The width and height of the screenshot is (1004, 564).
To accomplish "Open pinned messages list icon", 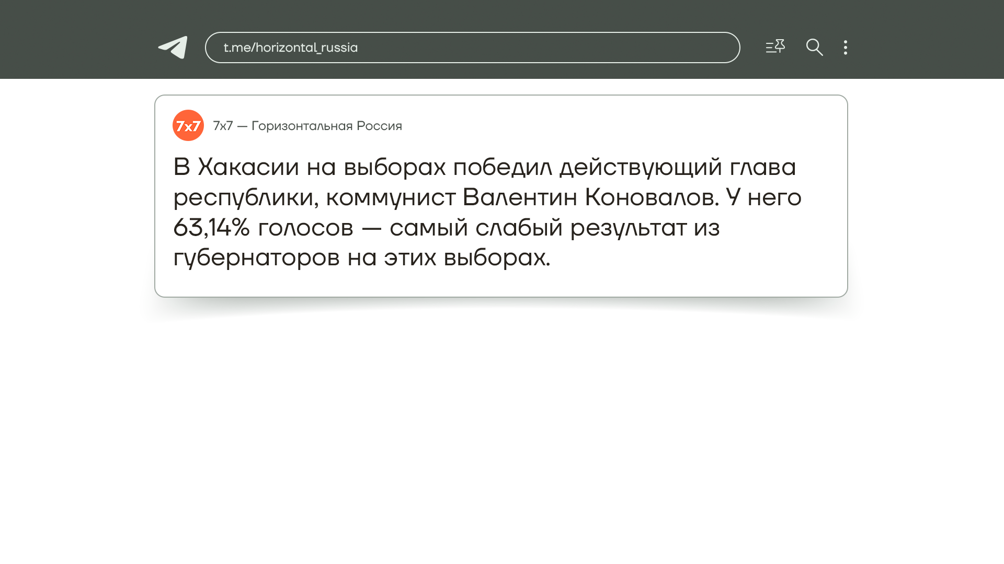I will click(775, 47).
